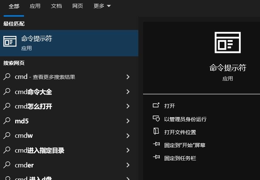
Task: Click search icon next to cmd - 查看更多搜索结果
Action: click(x=7, y=77)
